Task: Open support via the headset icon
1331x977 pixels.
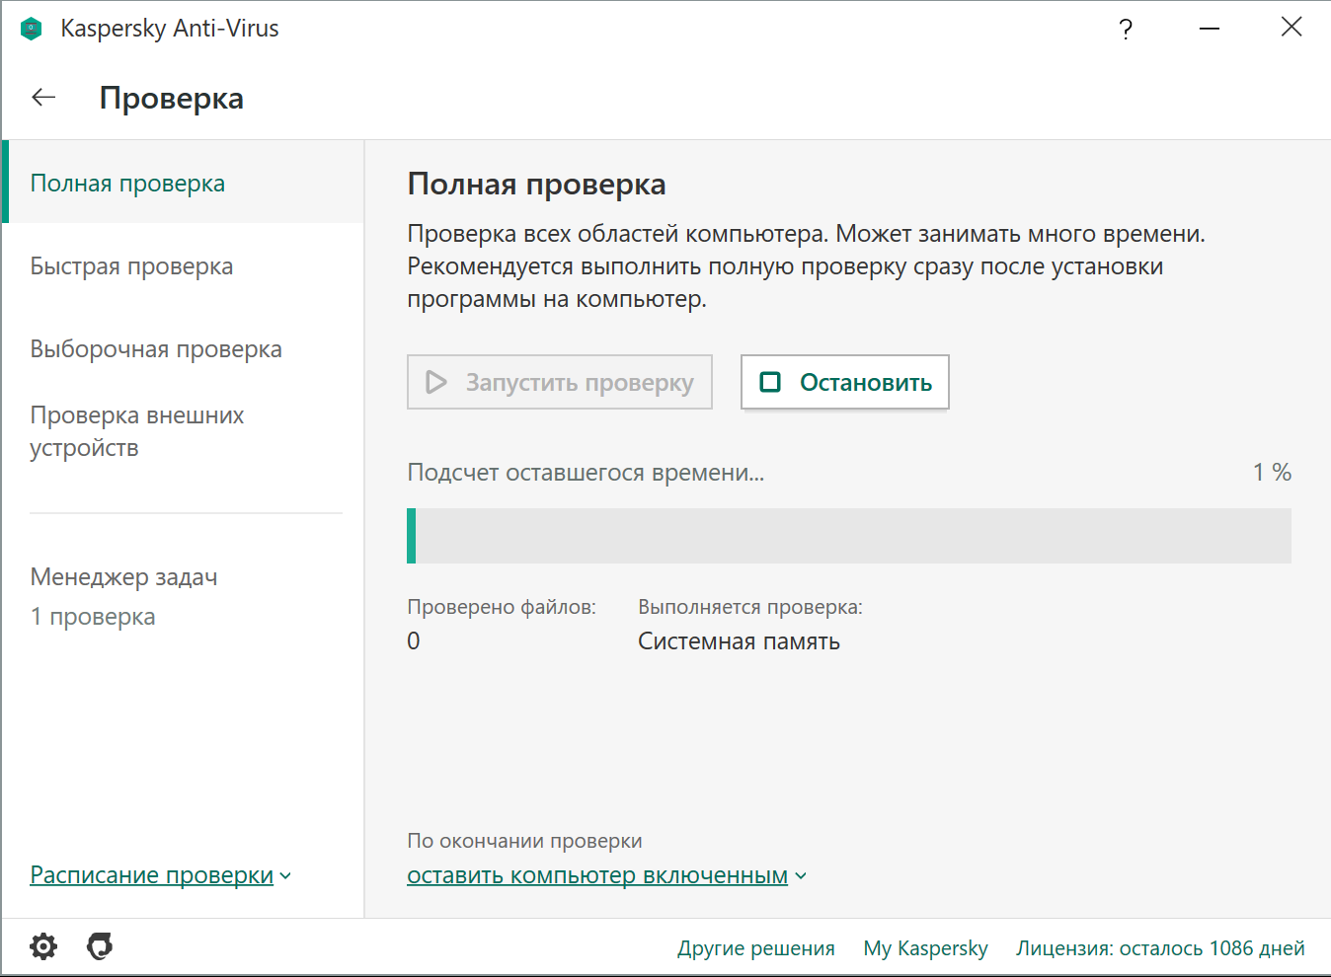Action: 100,947
